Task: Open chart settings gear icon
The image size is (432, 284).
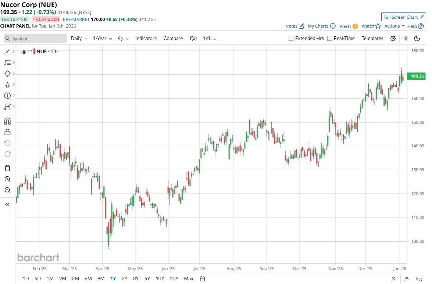Action: pyautogui.click(x=393, y=39)
